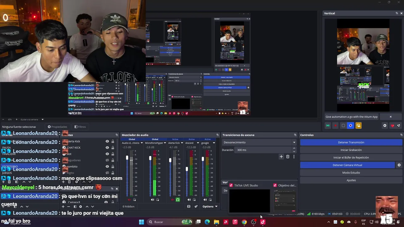
Task: Mute the discord audio channel
Action: click(189, 200)
